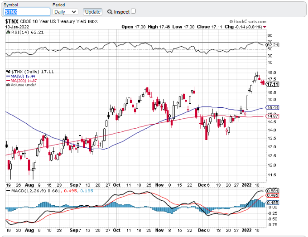Click the 11.5 price axis label
The image size is (308, 237).
272,175
